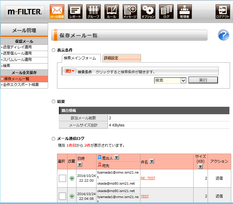Open the 検索 action dropdown
This screenshot has height=204, width=233.
click(x=170, y=80)
